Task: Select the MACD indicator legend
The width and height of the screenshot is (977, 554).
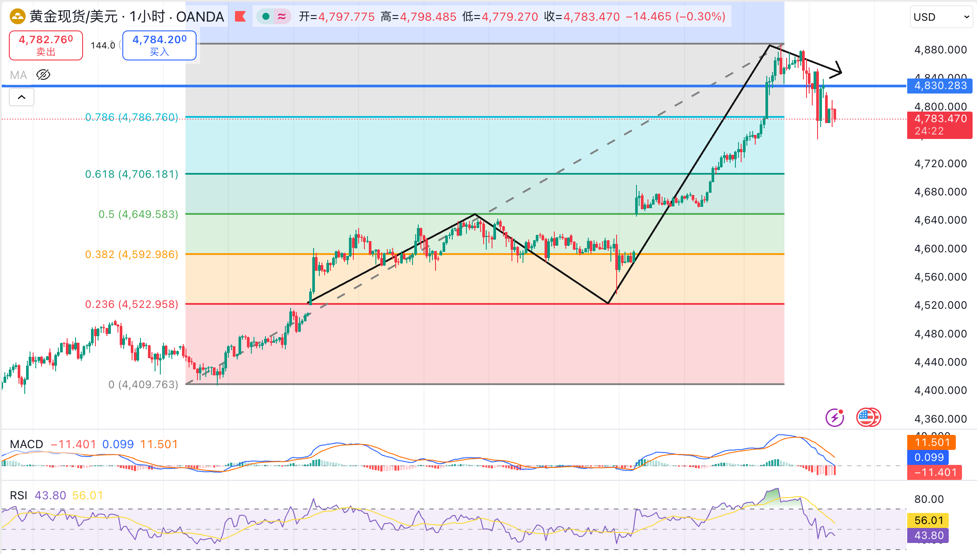Action: pos(27,444)
